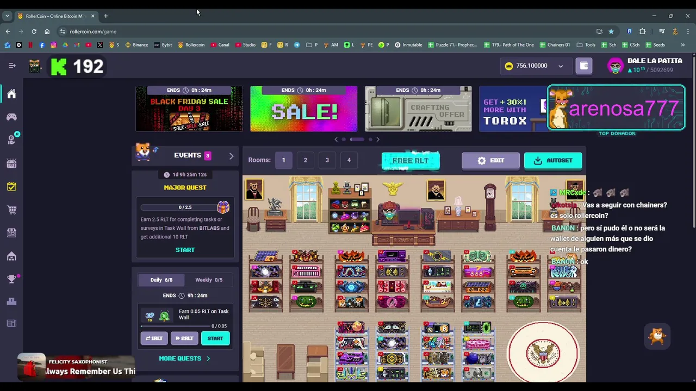Viewport: 696px width, 391px height.
Task: Switch to room 3
Action: (327, 160)
